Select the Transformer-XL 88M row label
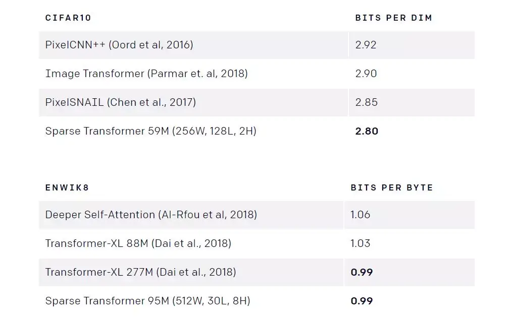Screen dimensions: 510x319 coord(138,243)
